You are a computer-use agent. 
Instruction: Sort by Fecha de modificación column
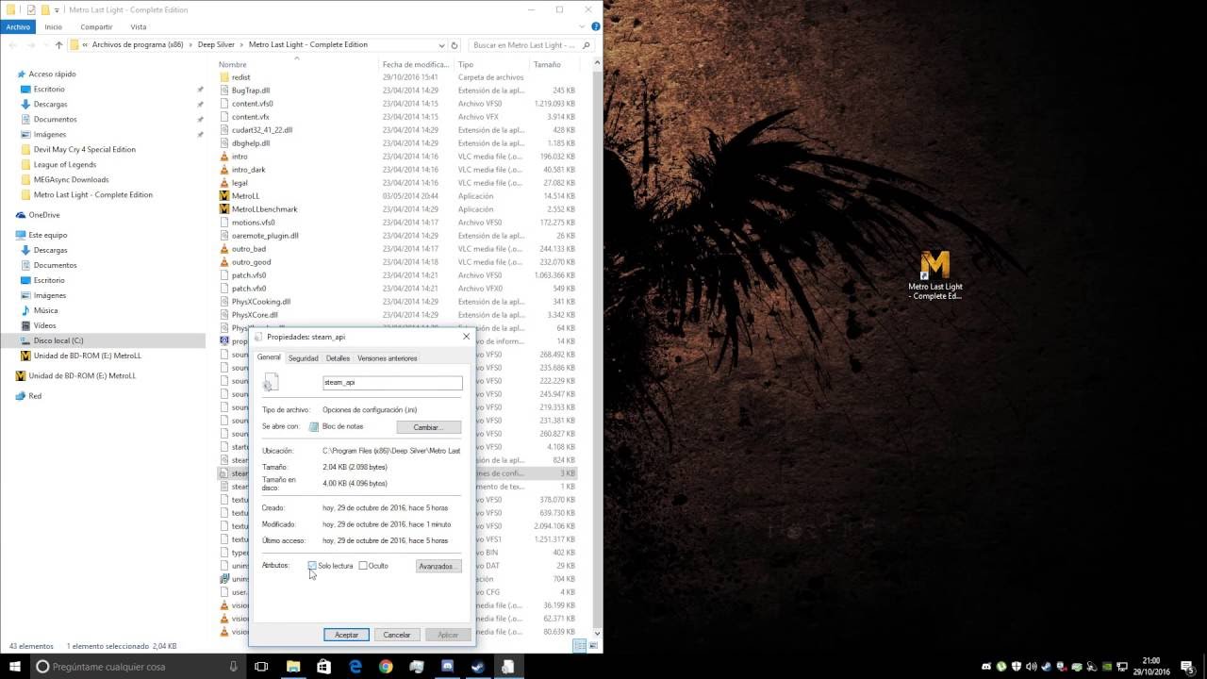coord(416,65)
